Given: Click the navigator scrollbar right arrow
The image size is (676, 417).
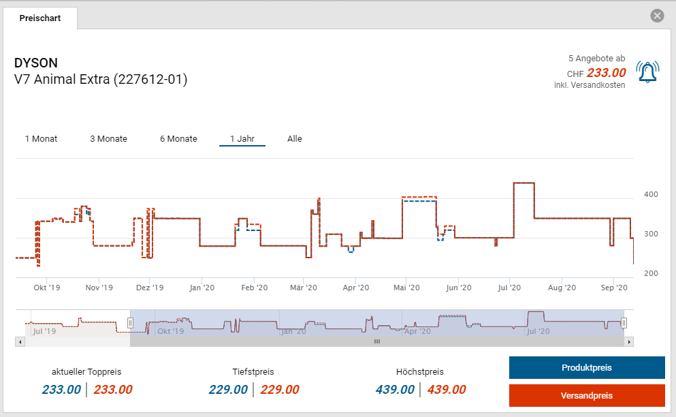Looking at the screenshot, I should tap(629, 341).
